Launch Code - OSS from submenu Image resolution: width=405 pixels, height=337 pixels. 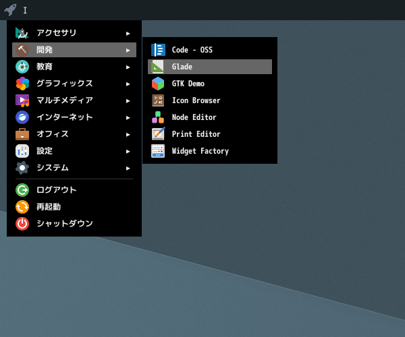coord(210,50)
